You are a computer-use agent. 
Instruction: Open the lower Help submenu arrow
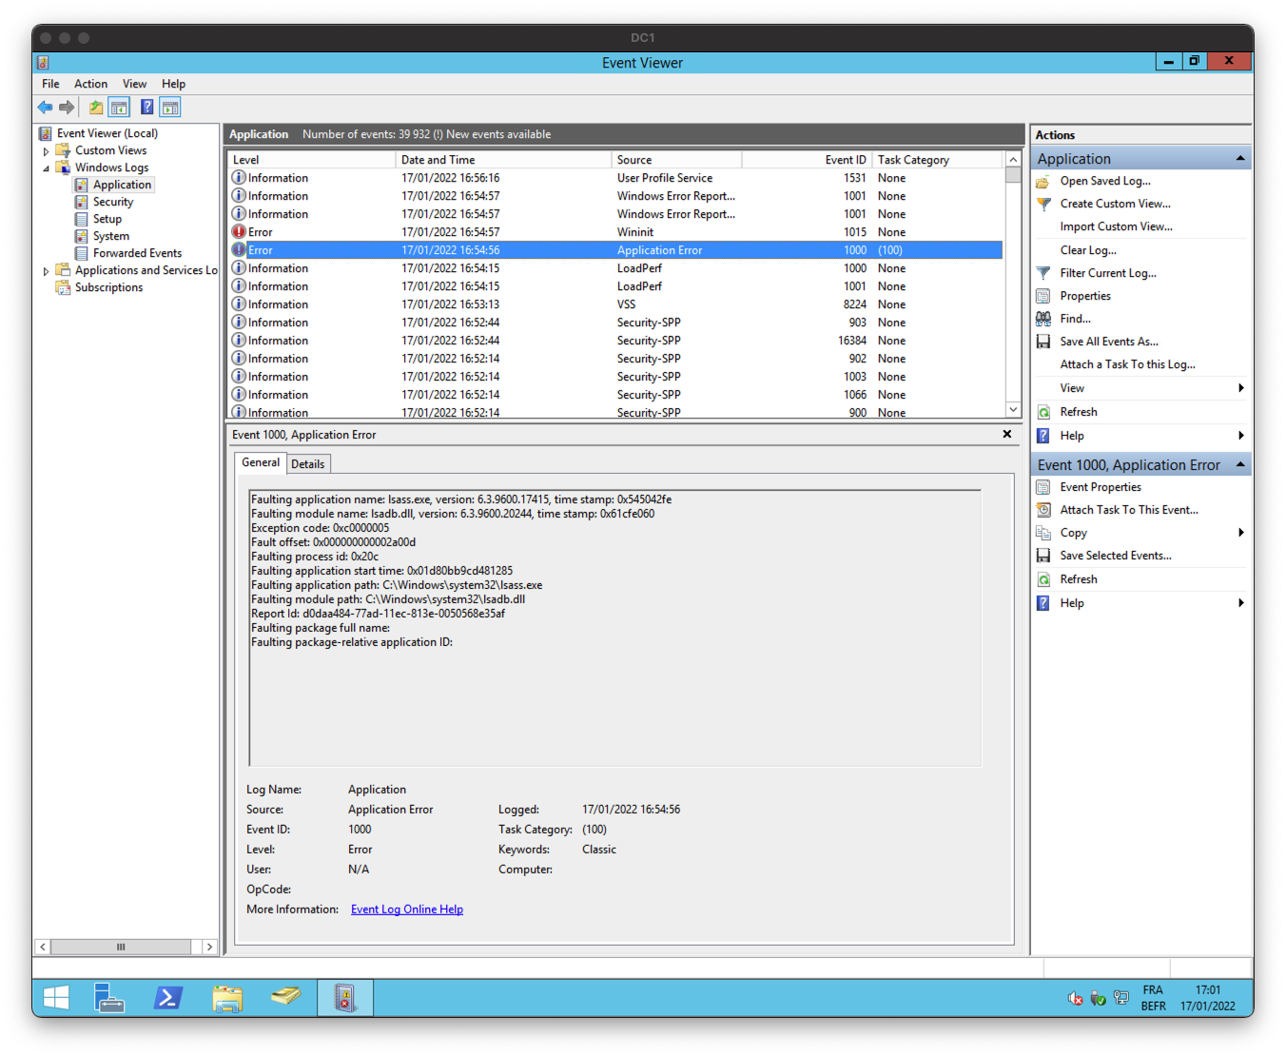[x=1241, y=603]
